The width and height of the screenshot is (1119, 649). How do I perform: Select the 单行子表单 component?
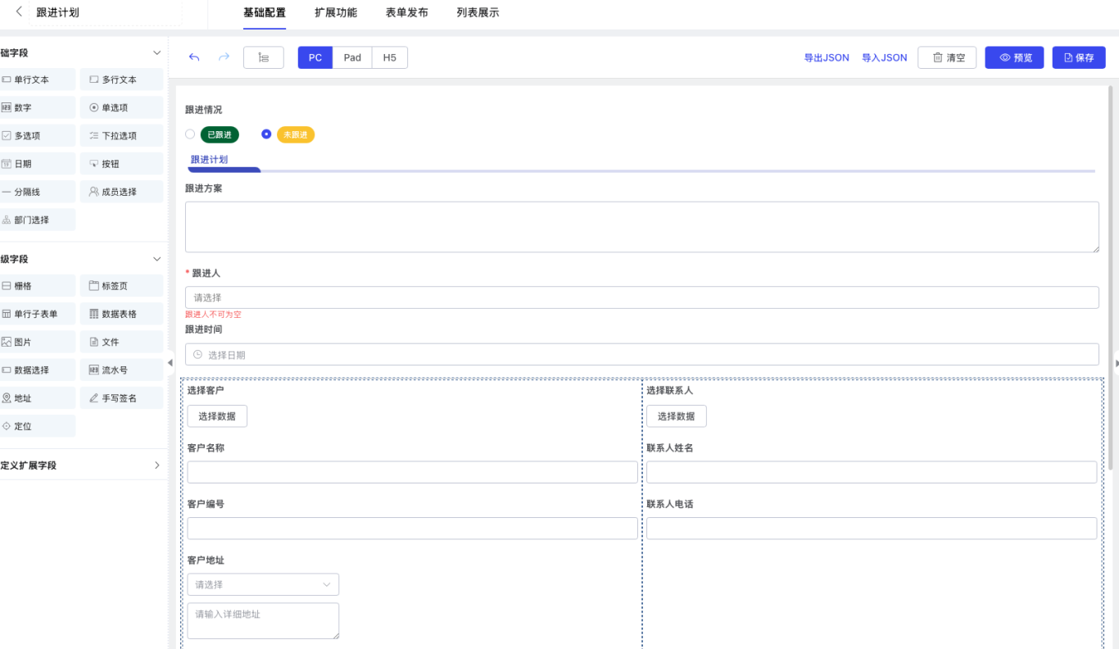[x=37, y=314]
